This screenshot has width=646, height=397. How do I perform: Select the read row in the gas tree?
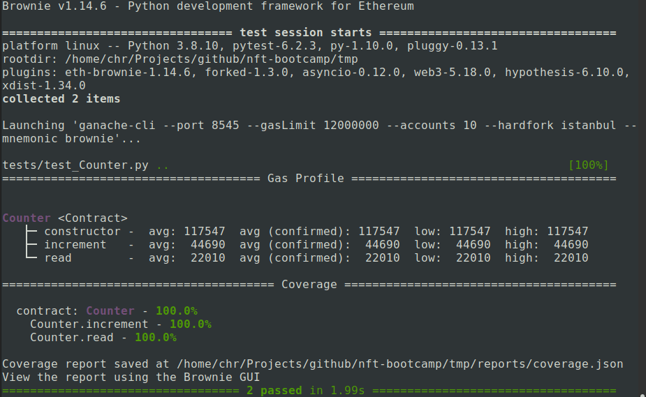click(58, 257)
